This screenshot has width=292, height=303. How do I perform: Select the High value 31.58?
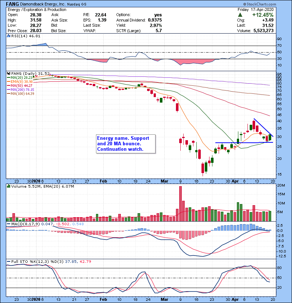click(x=36, y=20)
